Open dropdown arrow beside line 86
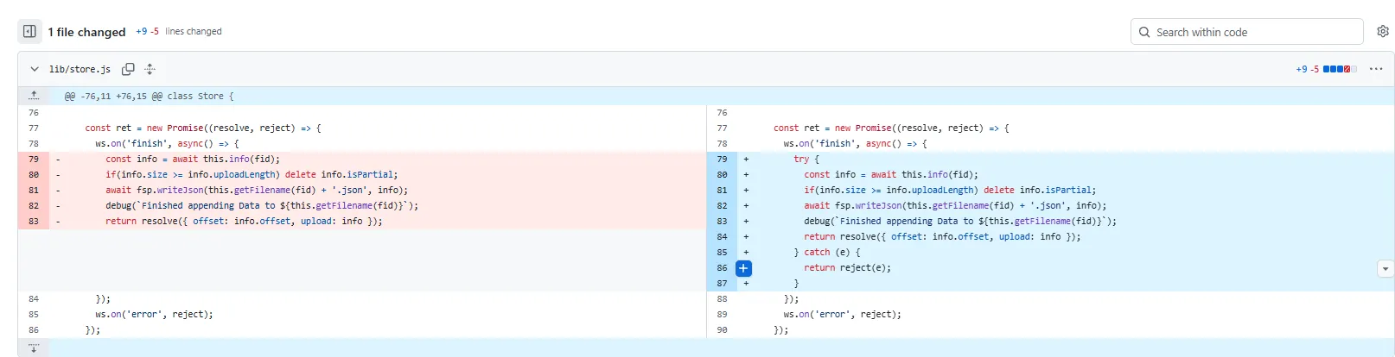Screen dimensions: 1395x357 (1385, 269)
